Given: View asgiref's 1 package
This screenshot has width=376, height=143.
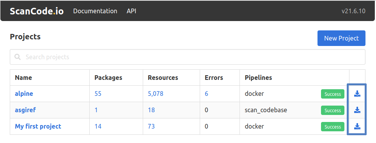Looking at the screenshot, I should (96, 110).
